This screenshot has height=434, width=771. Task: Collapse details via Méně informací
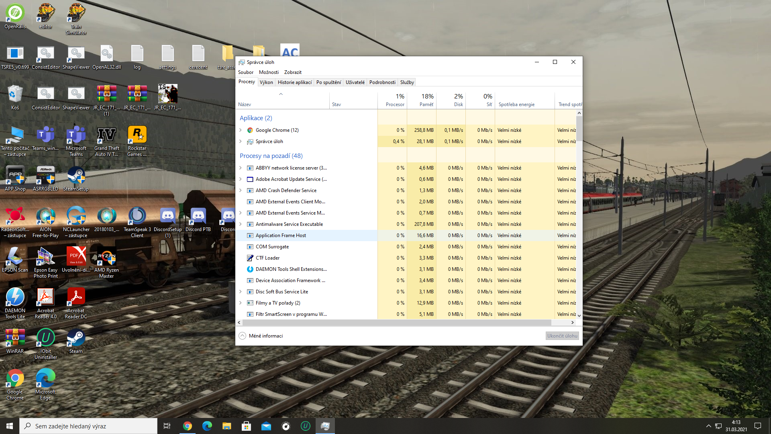[261, 336]
